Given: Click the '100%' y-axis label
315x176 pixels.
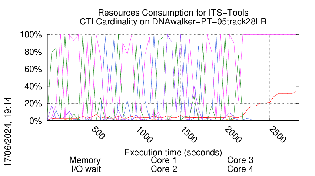Looking at the screenshot, I should tap(31, 35).
